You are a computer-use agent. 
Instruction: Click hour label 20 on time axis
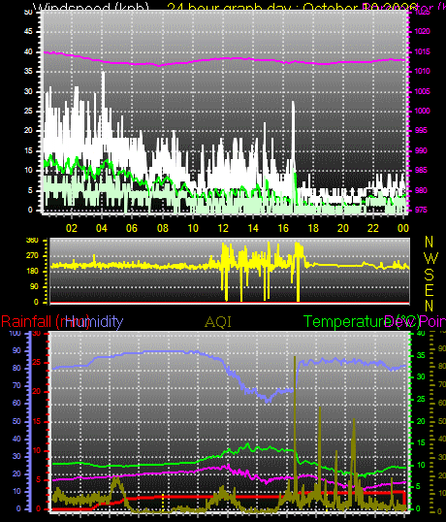point(343,228)
